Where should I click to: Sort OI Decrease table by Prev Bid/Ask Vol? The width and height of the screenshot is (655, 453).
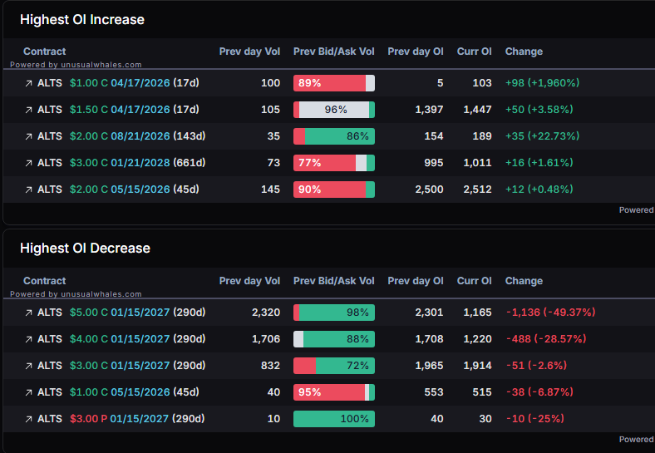click(334, 281)
